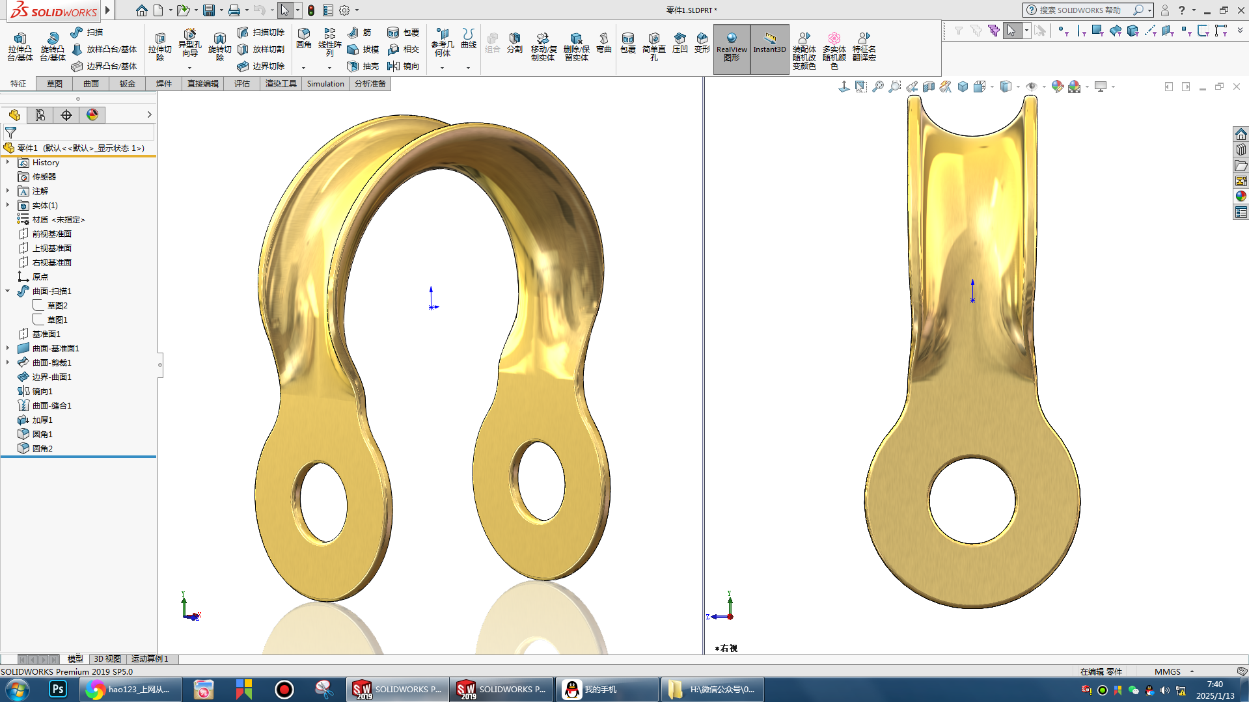Toggle the faces selection filter
Image resolution: width=1249 pixels, height=702 pixels.
(1098, 31)
